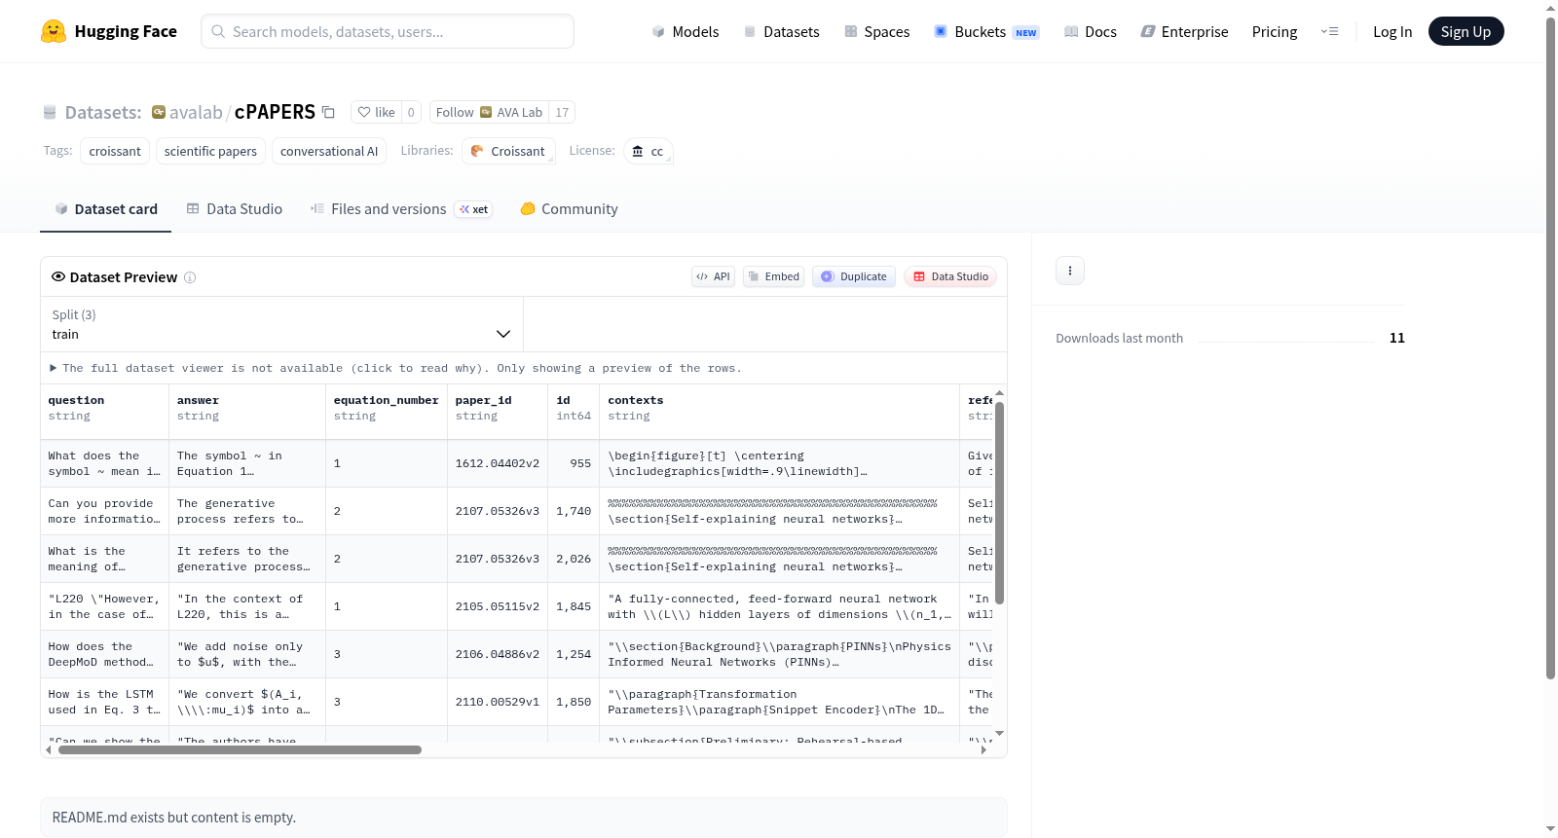
Task: Expand the full dataset viewer unavailable notice
Action: pyautogui.click(x=395, y=368)
